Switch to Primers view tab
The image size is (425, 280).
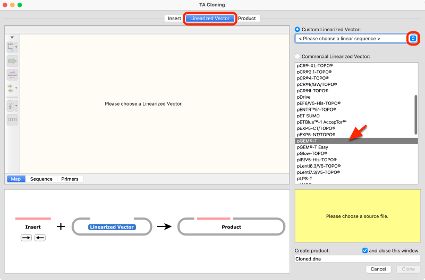pos(70,179)
